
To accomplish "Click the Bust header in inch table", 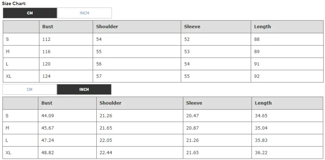I will pos(47,103).
